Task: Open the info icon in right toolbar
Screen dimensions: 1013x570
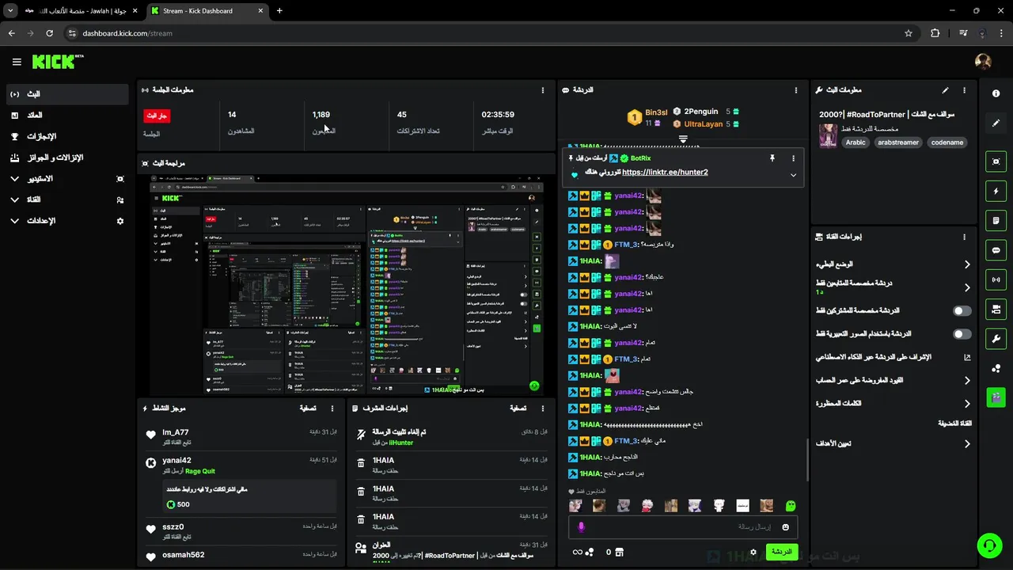Action: coord(996,93)
